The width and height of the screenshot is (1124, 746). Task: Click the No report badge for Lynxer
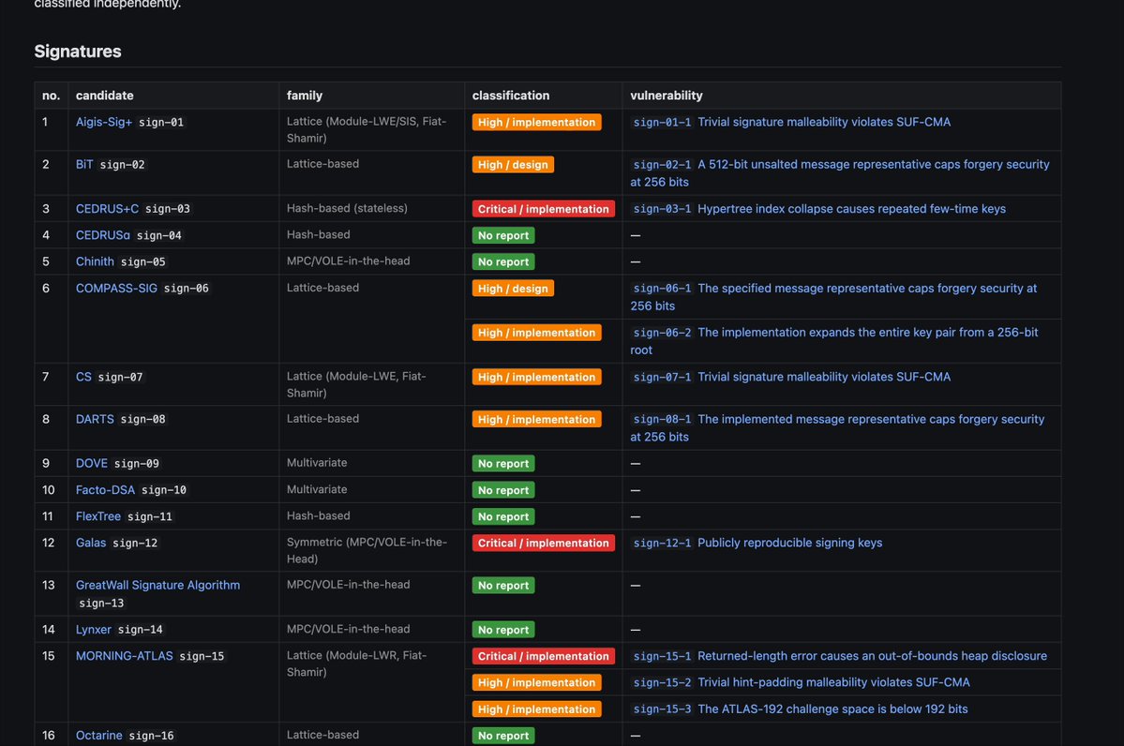click(503, 630)
